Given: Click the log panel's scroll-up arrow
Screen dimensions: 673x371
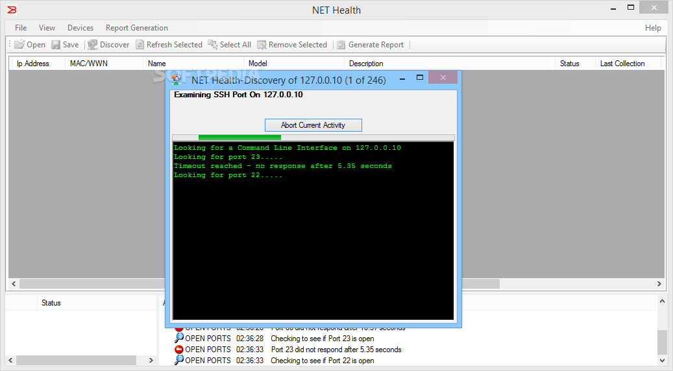Looking at the screenshot, I should 662,301.
